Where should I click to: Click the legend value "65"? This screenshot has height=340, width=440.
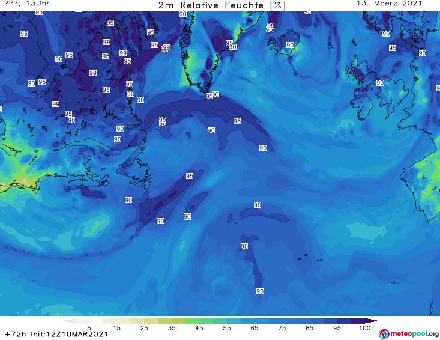click(x=254, y=328)
